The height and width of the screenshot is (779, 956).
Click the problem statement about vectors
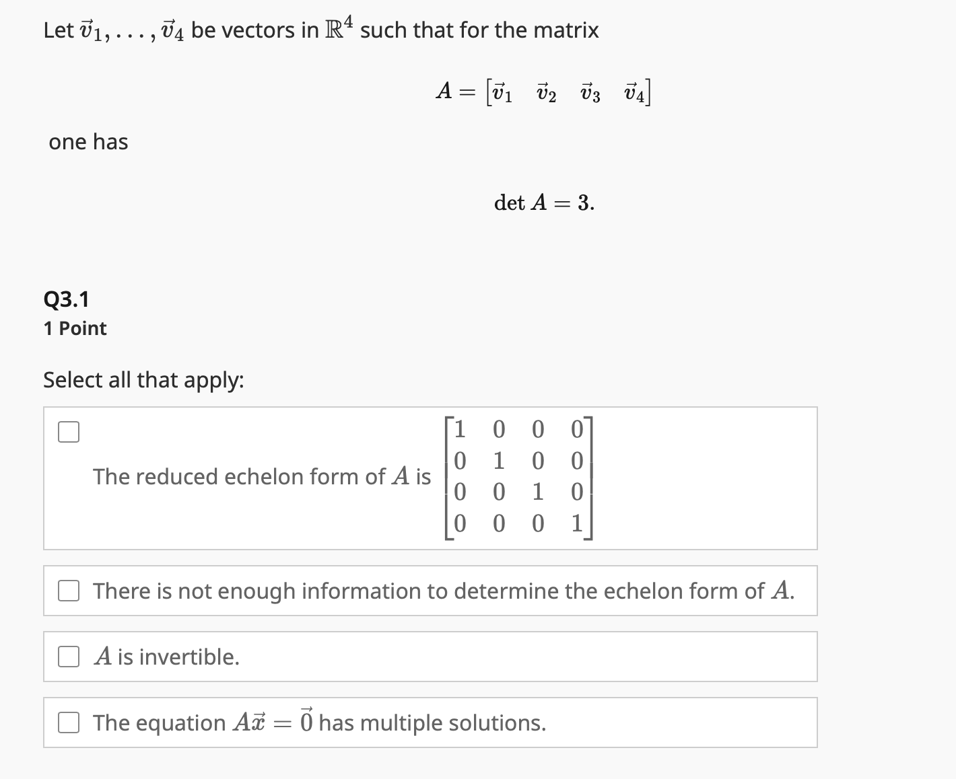tap(320, 28)
